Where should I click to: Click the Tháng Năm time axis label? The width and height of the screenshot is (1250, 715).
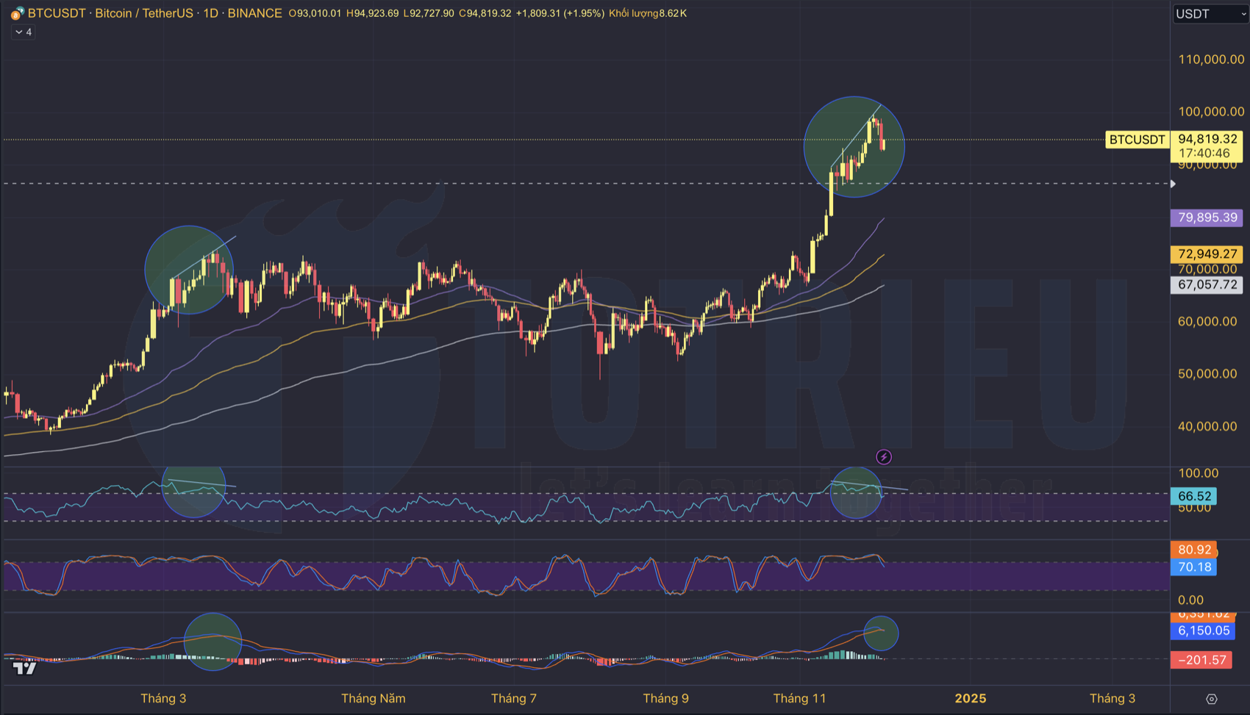(x=374, y=698)
